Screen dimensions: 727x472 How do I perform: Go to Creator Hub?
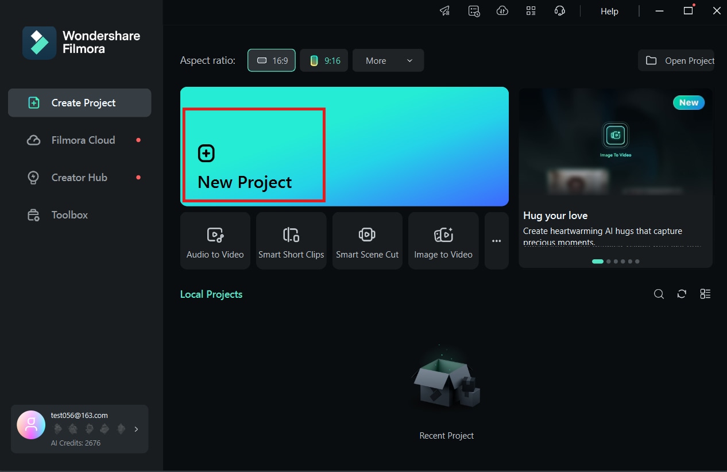(80, 178)
